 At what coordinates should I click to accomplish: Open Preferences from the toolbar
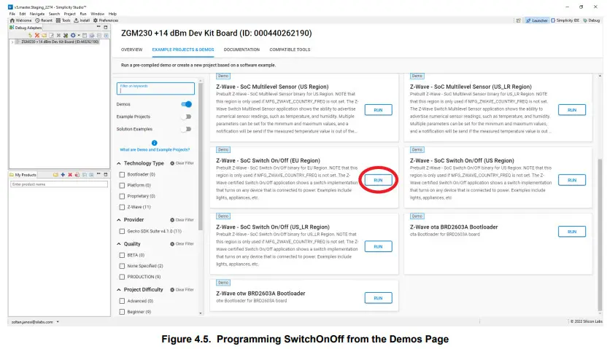click(x=106, y=20)
